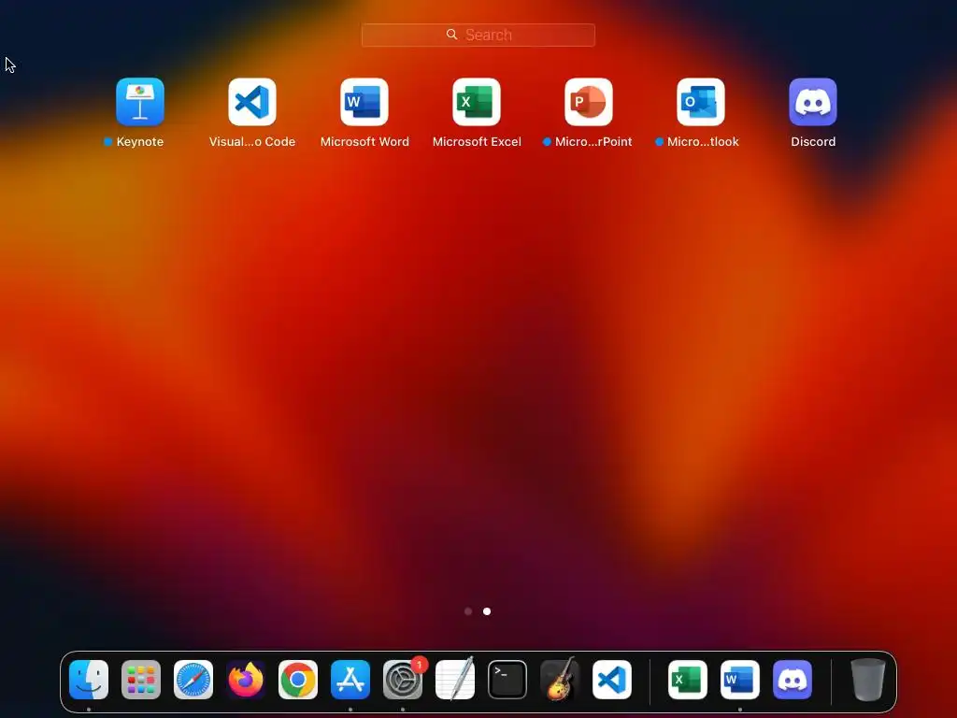Click the magnifier icon in Search
This screenshot has height=718, width=957.
(451, 35)
